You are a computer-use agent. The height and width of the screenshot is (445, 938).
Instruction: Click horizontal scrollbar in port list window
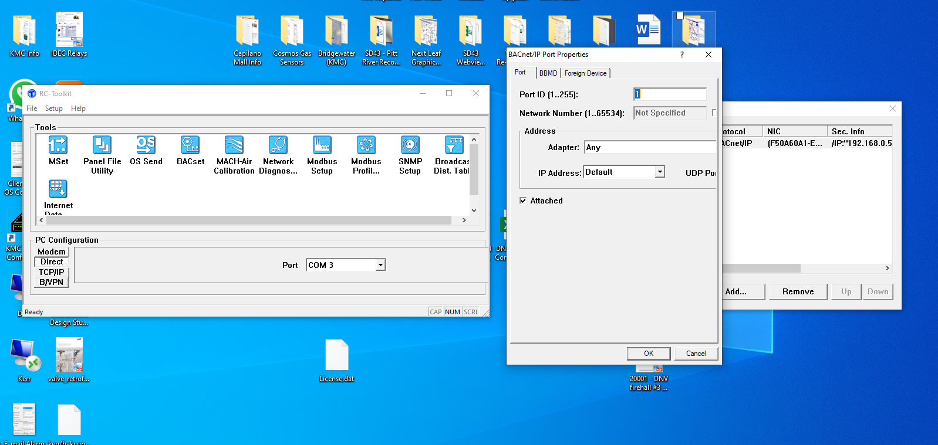point(761,268)
